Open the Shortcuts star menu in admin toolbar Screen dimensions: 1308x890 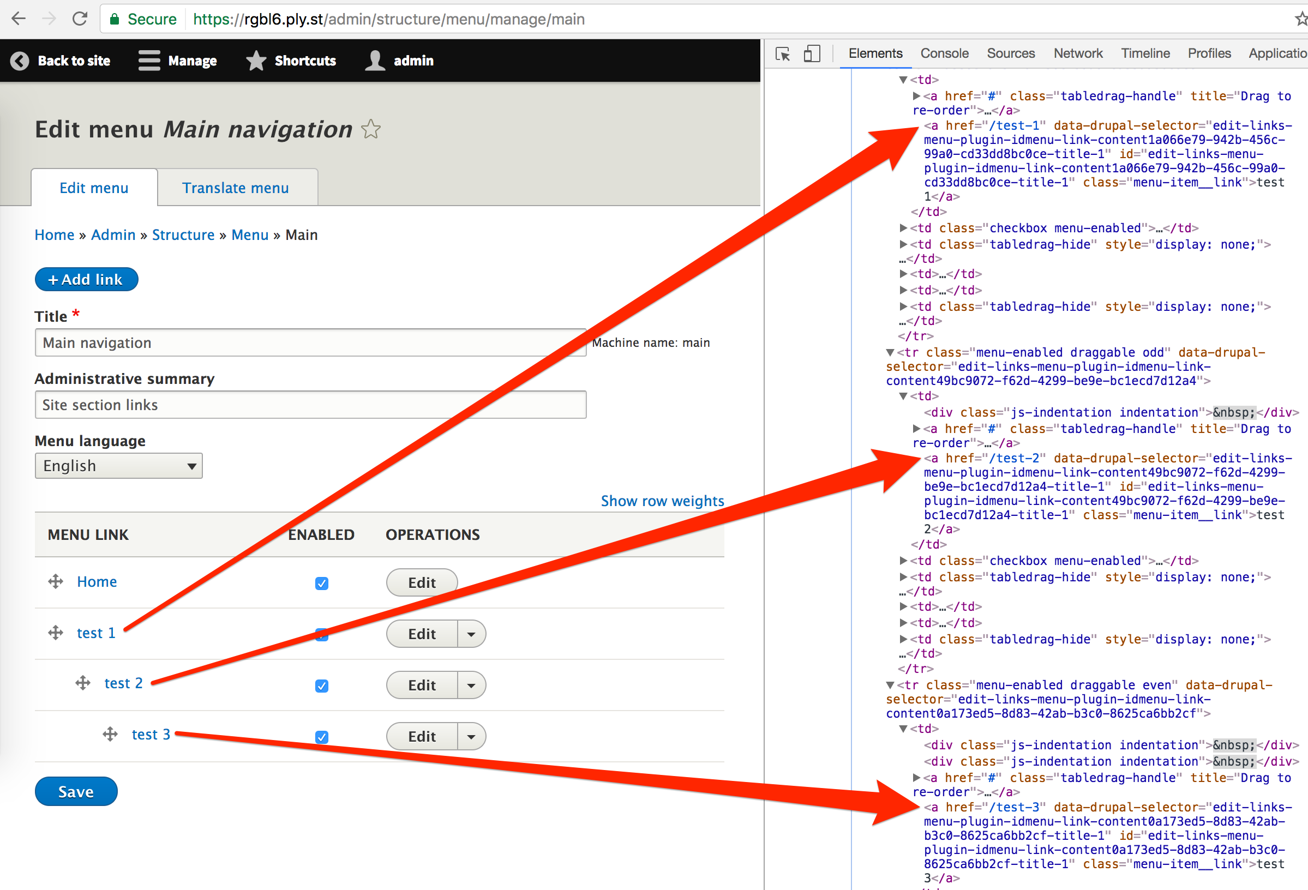[256, 60]
